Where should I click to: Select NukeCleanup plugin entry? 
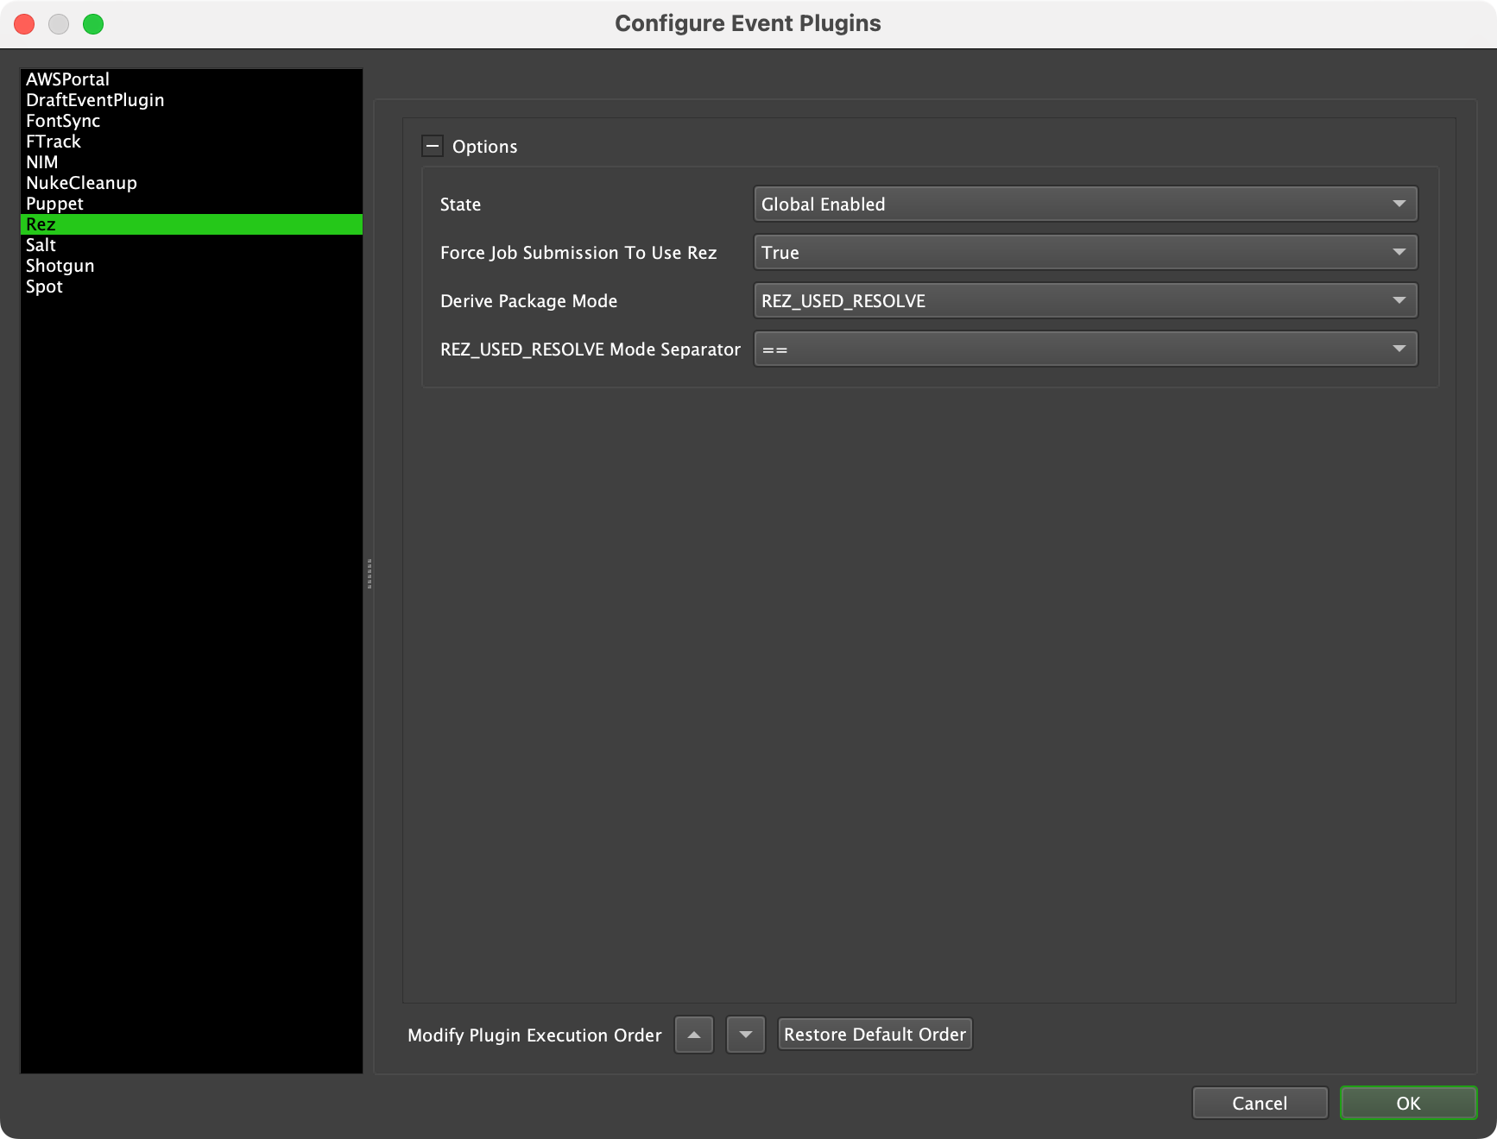point(81,183)
